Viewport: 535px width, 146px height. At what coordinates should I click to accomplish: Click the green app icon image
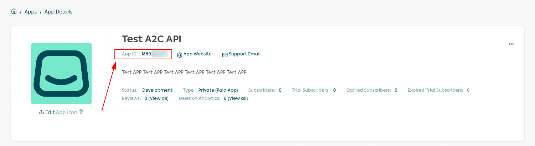pos(61,74)
